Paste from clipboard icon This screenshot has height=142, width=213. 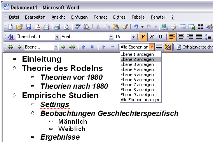[x=115, y=27]
